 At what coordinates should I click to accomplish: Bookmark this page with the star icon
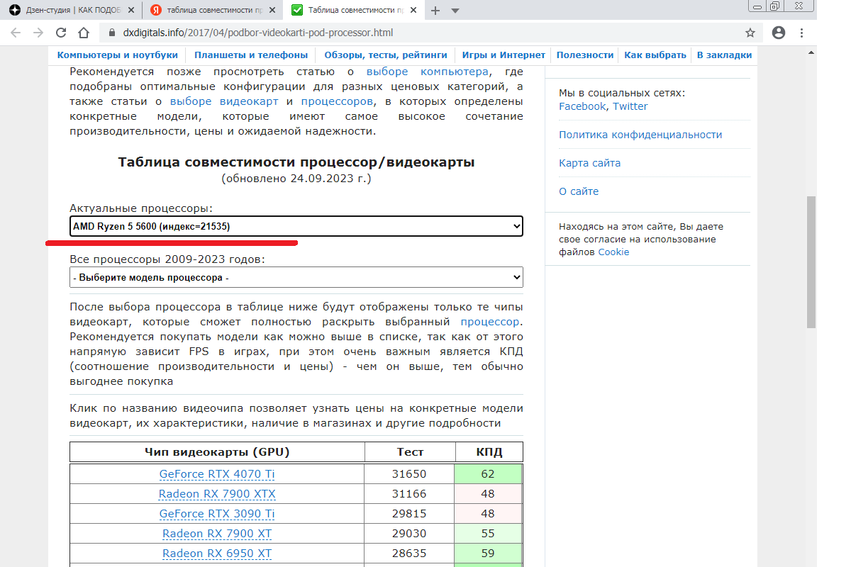click(750, 33)
